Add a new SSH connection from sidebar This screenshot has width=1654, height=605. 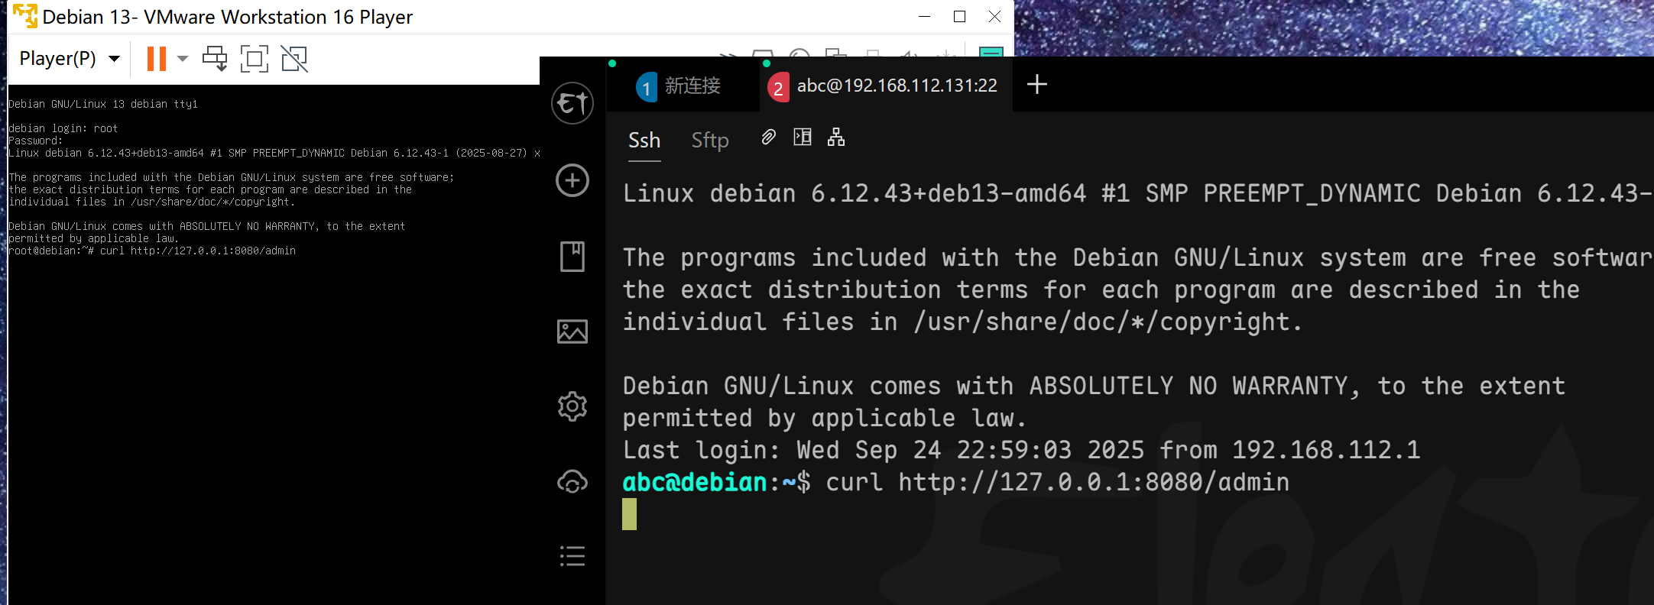click(x=572, y=181)
